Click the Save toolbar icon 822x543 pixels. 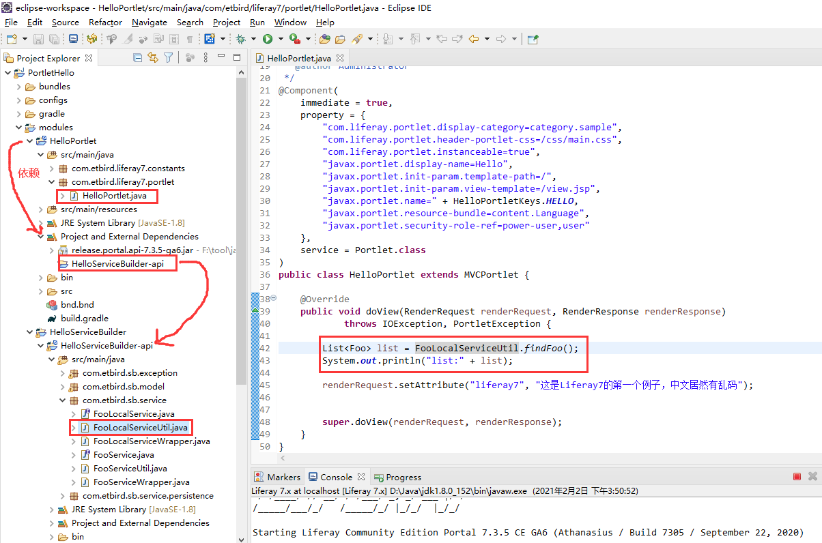click(38, 39)
